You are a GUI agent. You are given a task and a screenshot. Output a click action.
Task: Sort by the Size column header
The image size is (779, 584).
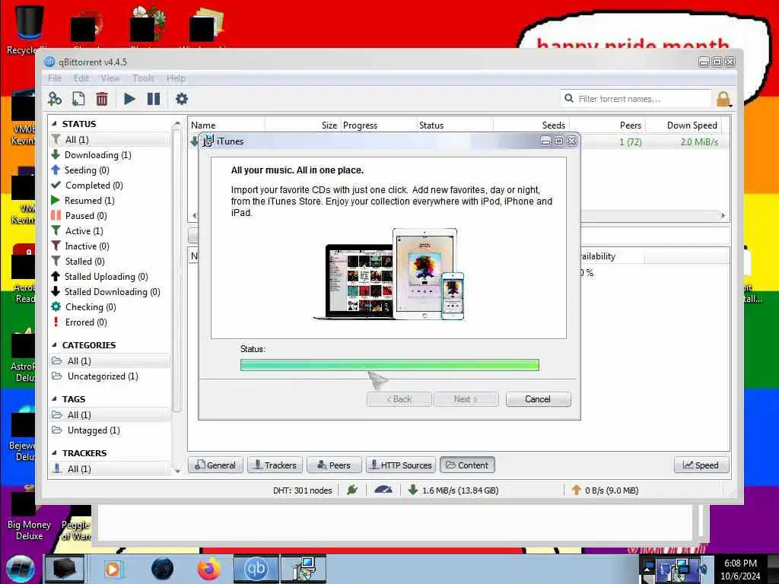click(x=303, y=125)
